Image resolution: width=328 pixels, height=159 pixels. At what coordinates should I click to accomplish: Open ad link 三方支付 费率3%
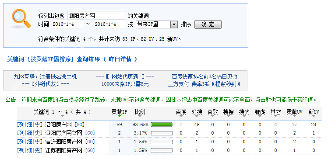tap(204, 84)
